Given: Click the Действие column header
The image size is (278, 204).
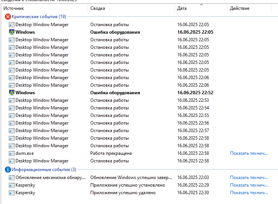Looking at the screenshot, I should [240, 8].
